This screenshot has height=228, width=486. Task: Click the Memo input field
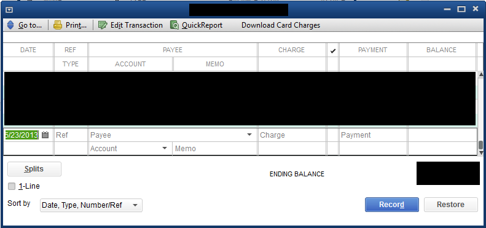[x=215, y=148]
